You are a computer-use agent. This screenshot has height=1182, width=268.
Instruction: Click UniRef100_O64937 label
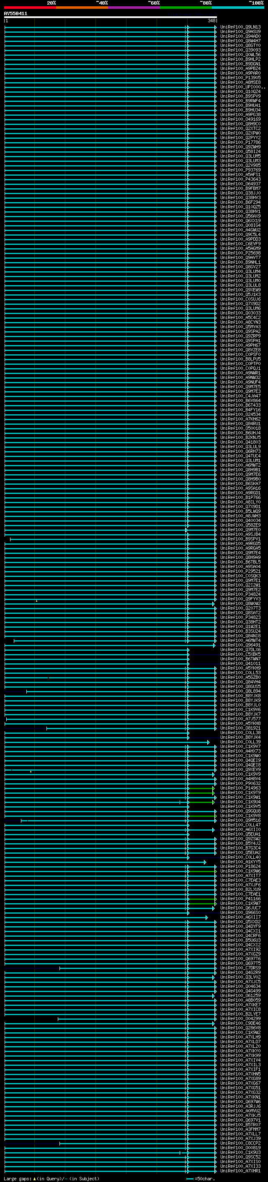(x=240, y=184)
